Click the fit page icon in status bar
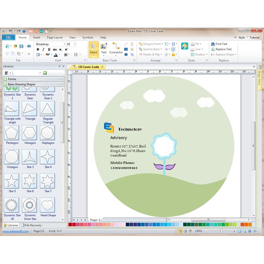The height and width of the screenshot is (264, 264). pyautogui.click(x=239, y=231)
